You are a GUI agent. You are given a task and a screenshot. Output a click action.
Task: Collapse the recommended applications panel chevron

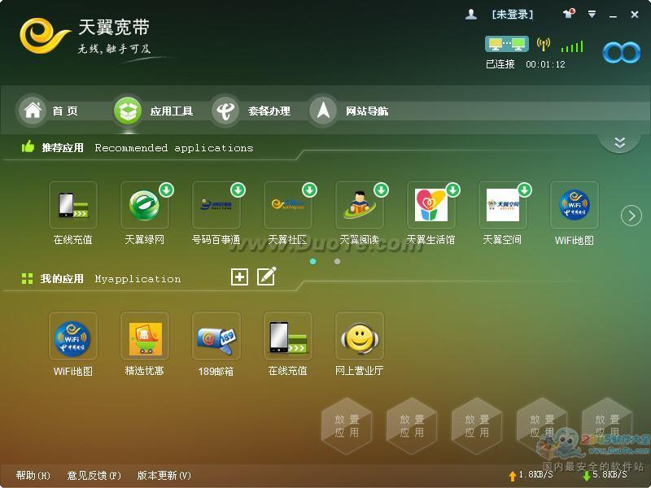[619, 143]
